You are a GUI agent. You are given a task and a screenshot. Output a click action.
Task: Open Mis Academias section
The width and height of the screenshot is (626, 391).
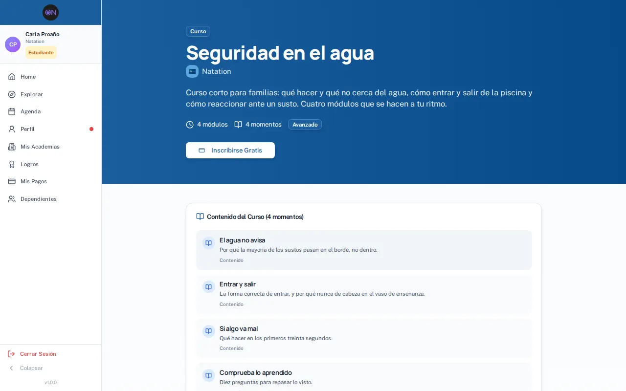tap(51, 147)
